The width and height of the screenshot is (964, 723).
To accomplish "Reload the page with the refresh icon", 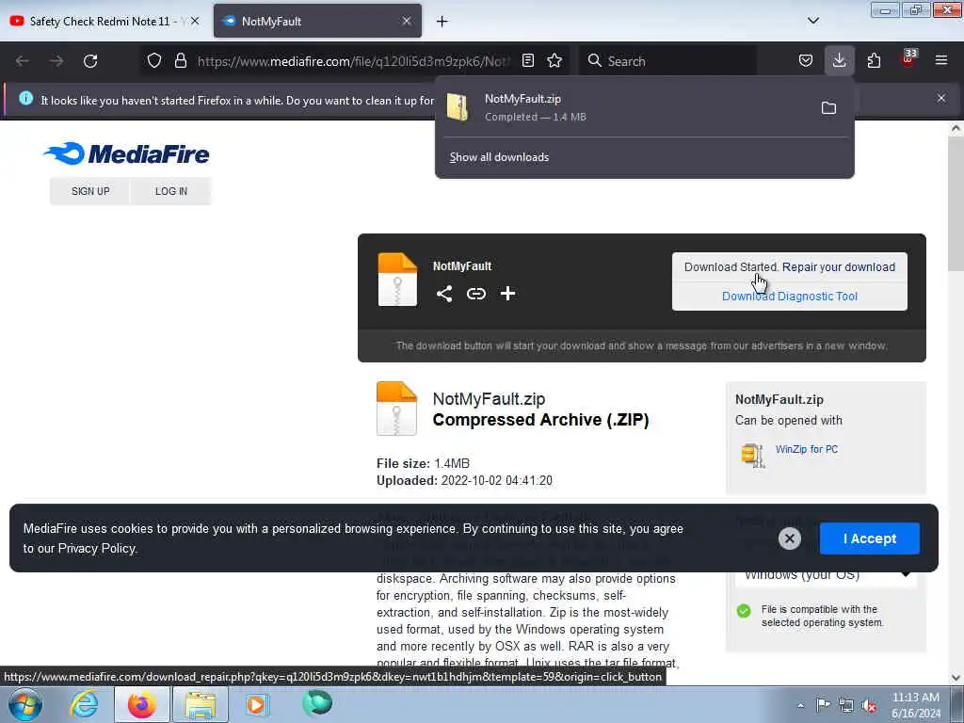I will pos(90,61).
